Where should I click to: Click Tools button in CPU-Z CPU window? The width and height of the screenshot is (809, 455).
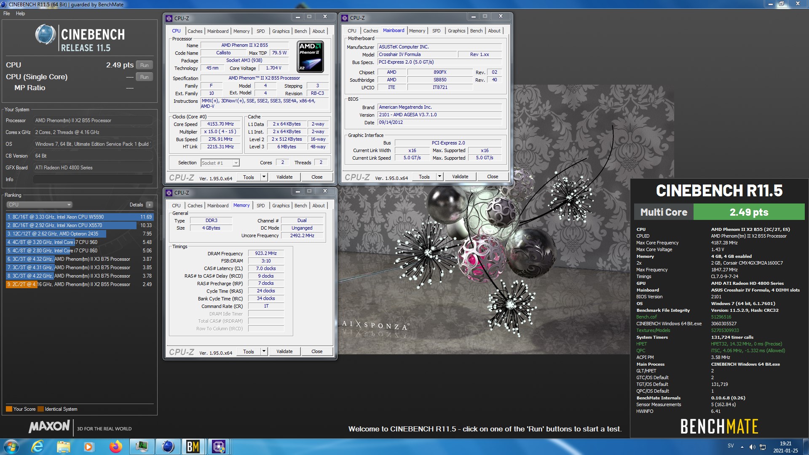(249, 177)
